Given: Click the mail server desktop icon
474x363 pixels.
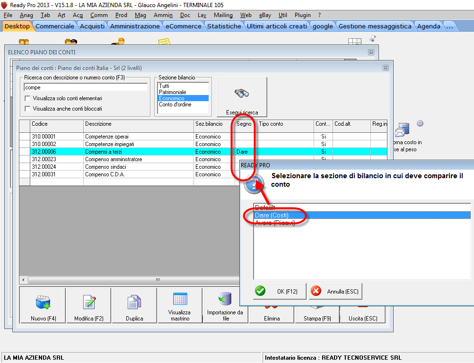Looking at the screenshot, I should coord(403,130).
